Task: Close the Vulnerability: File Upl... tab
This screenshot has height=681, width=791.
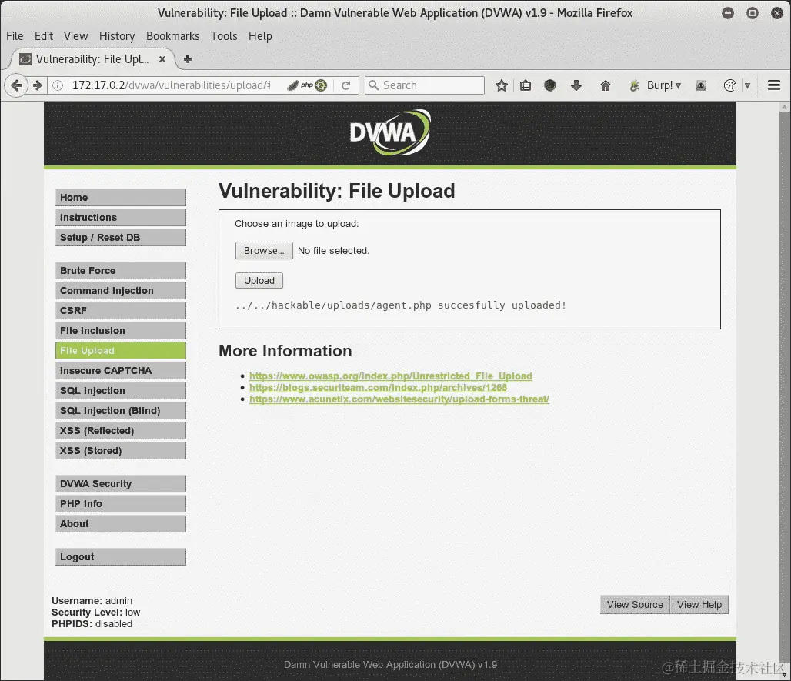Action: click(162, 59)
